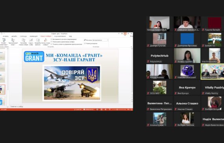Open the Online presentation button in ribbon
Screen dimensions: 224x143
4,42
